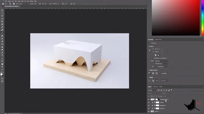Screen dimensions: 204x114
Task: Open the 8 Bits/Channel dropdown
Action: coord(161,64)
